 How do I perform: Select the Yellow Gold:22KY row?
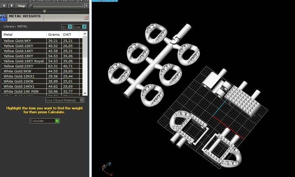coord(42,66)
